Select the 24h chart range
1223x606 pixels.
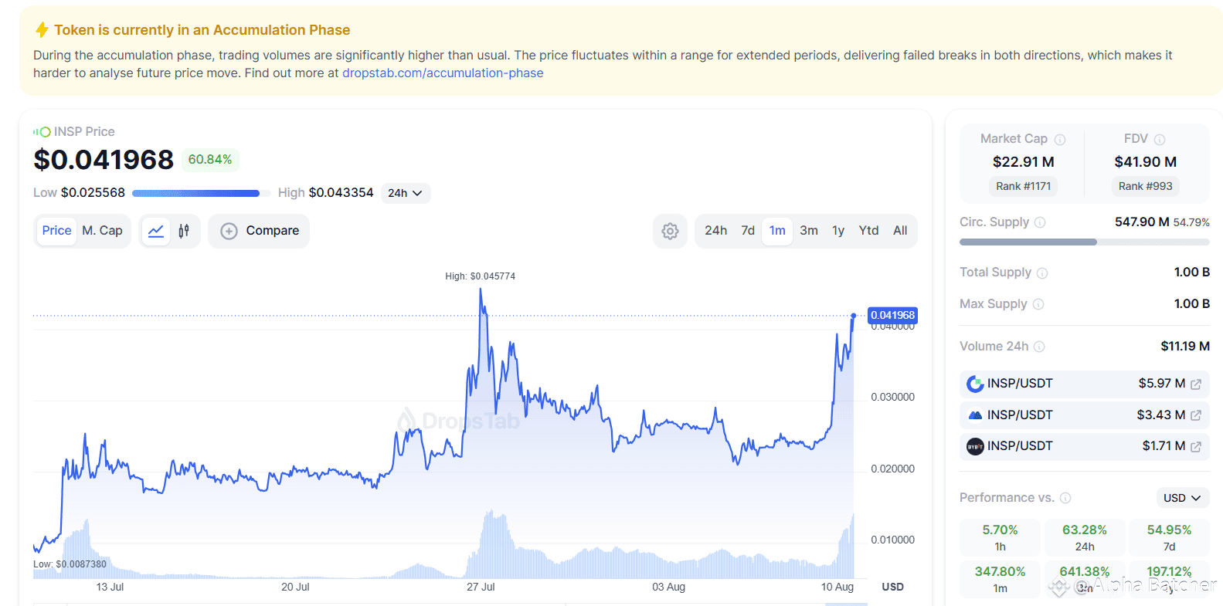[715, 231]
